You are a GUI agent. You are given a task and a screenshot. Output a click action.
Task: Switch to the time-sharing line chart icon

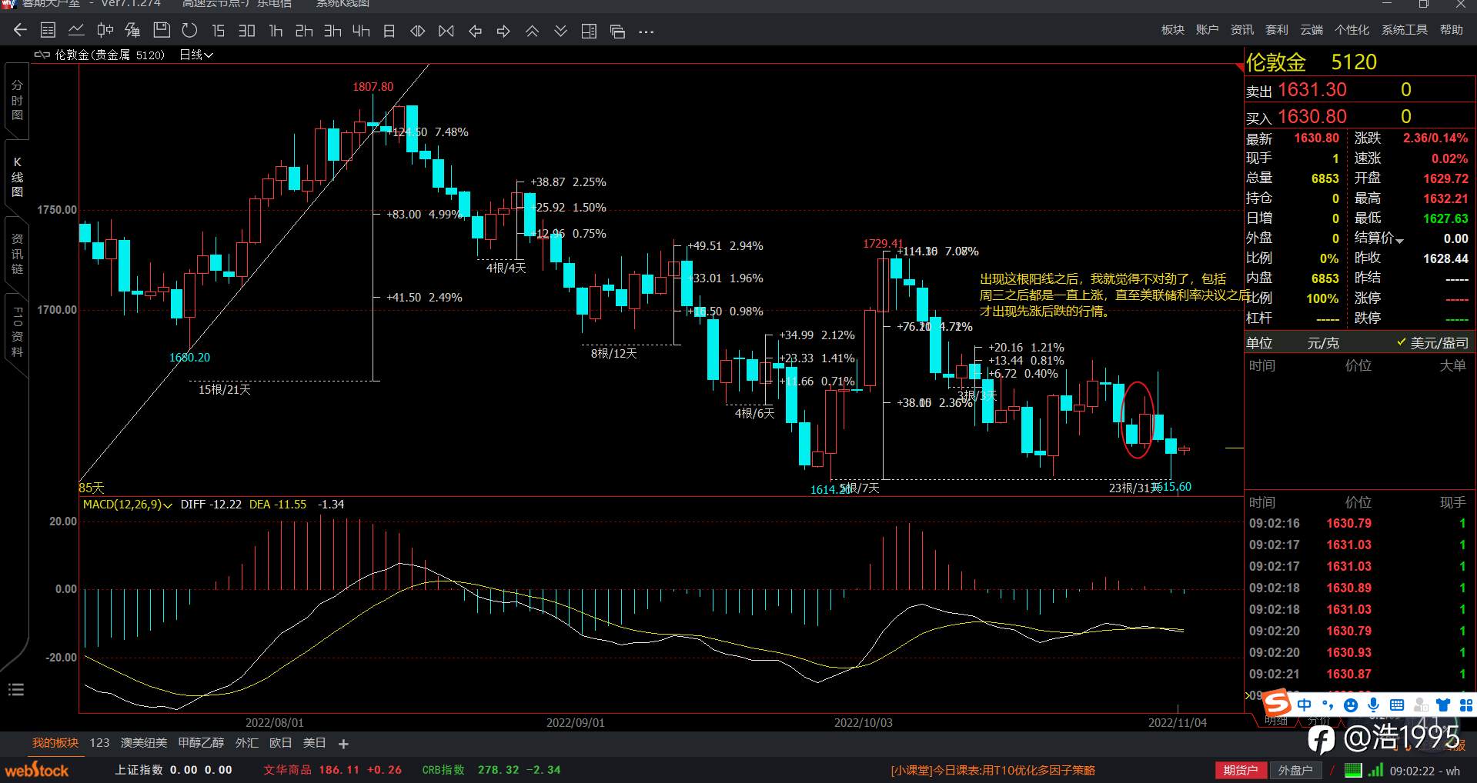pyautogui.click(x=76, y=31)
